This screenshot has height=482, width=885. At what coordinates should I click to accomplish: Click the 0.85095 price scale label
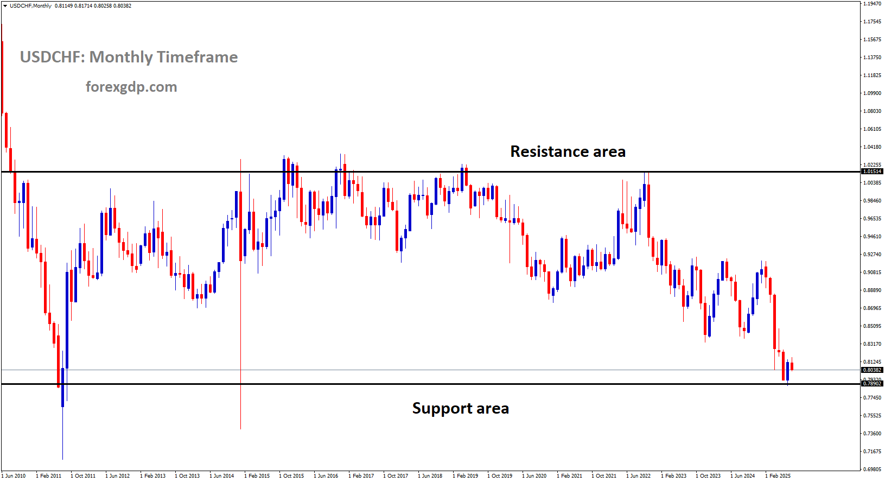coord(872,326)
